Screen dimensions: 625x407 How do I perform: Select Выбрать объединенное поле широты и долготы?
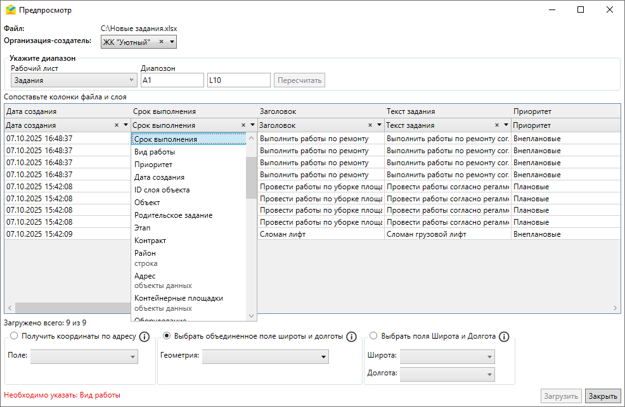167,336
